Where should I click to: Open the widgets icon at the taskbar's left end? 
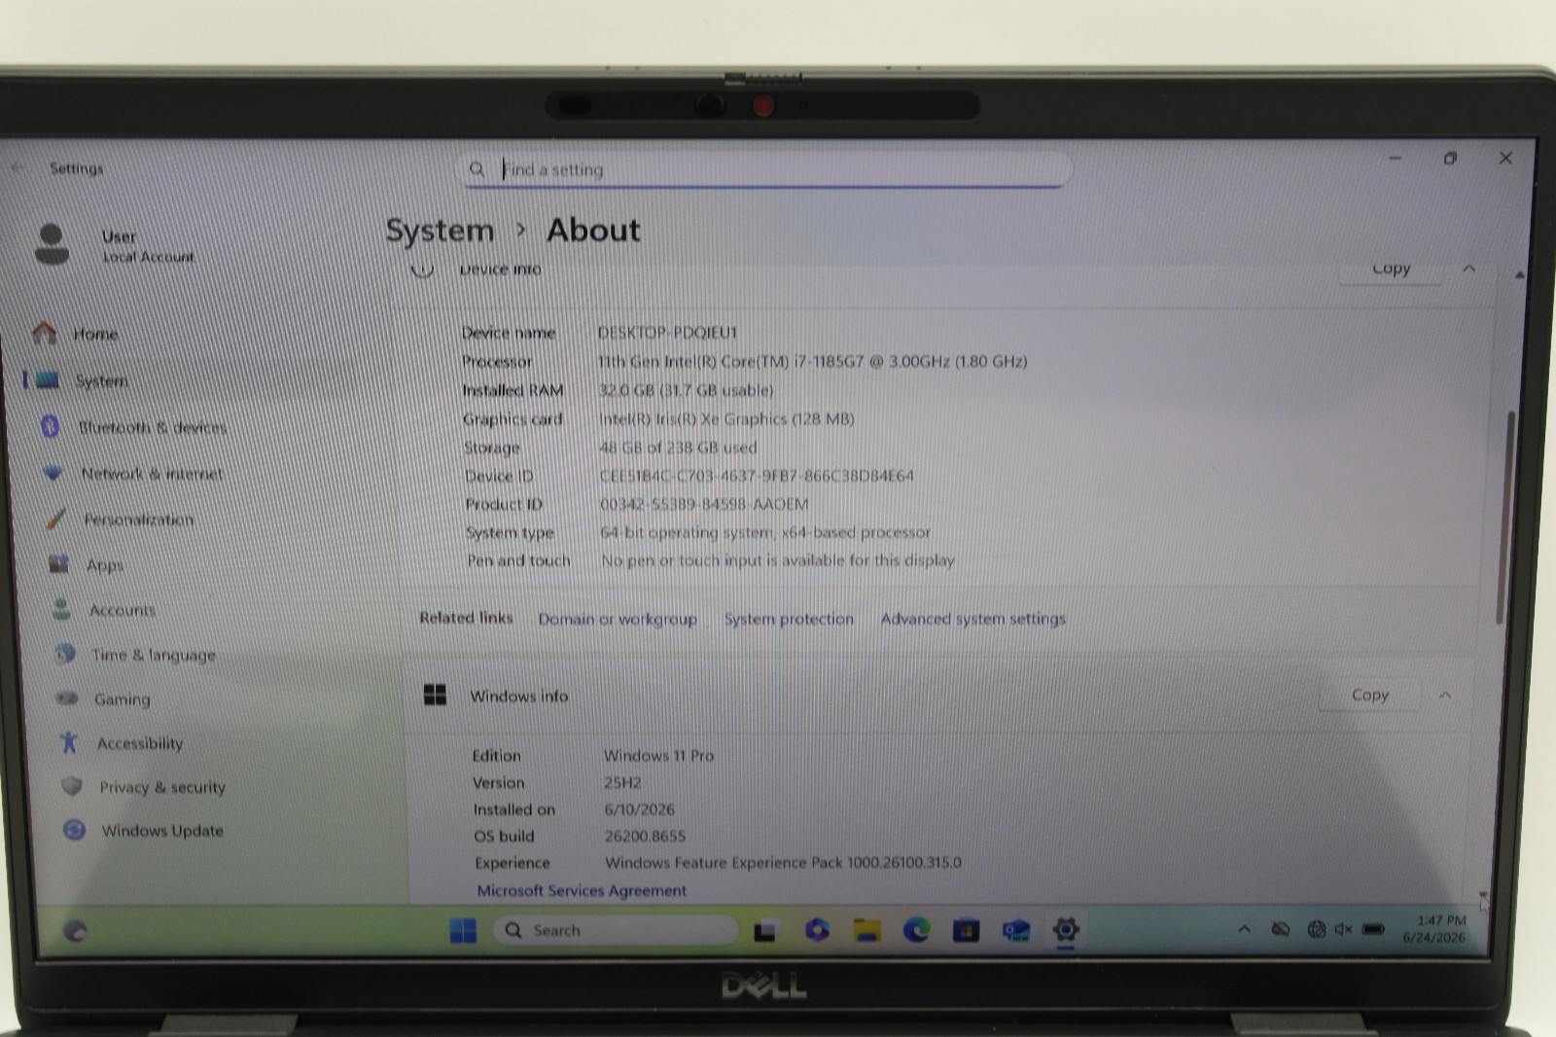click(x=75, y=931)
